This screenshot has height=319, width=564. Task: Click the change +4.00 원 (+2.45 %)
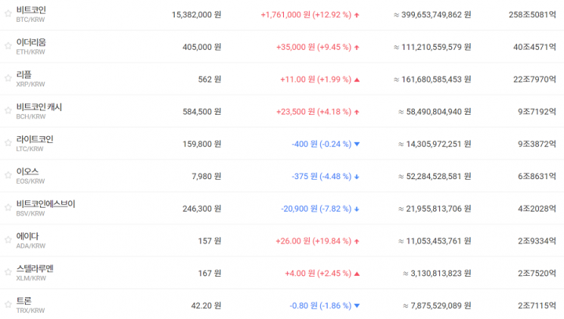click(318, 274)
